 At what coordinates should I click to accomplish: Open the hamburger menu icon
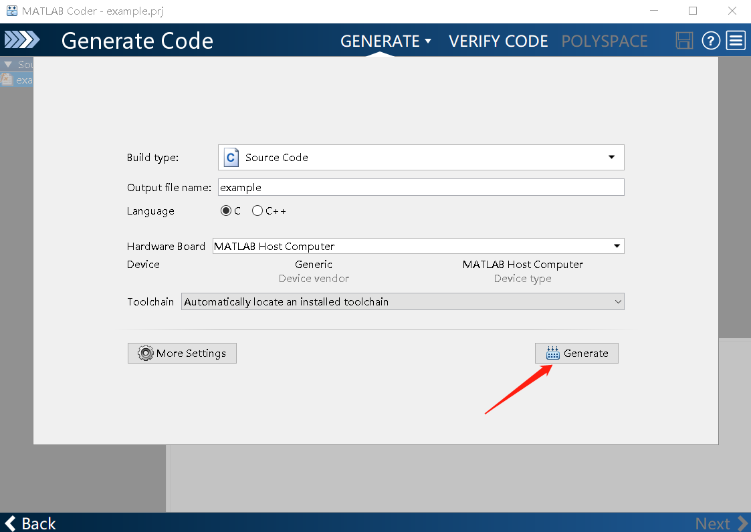[x=736, y=41]
